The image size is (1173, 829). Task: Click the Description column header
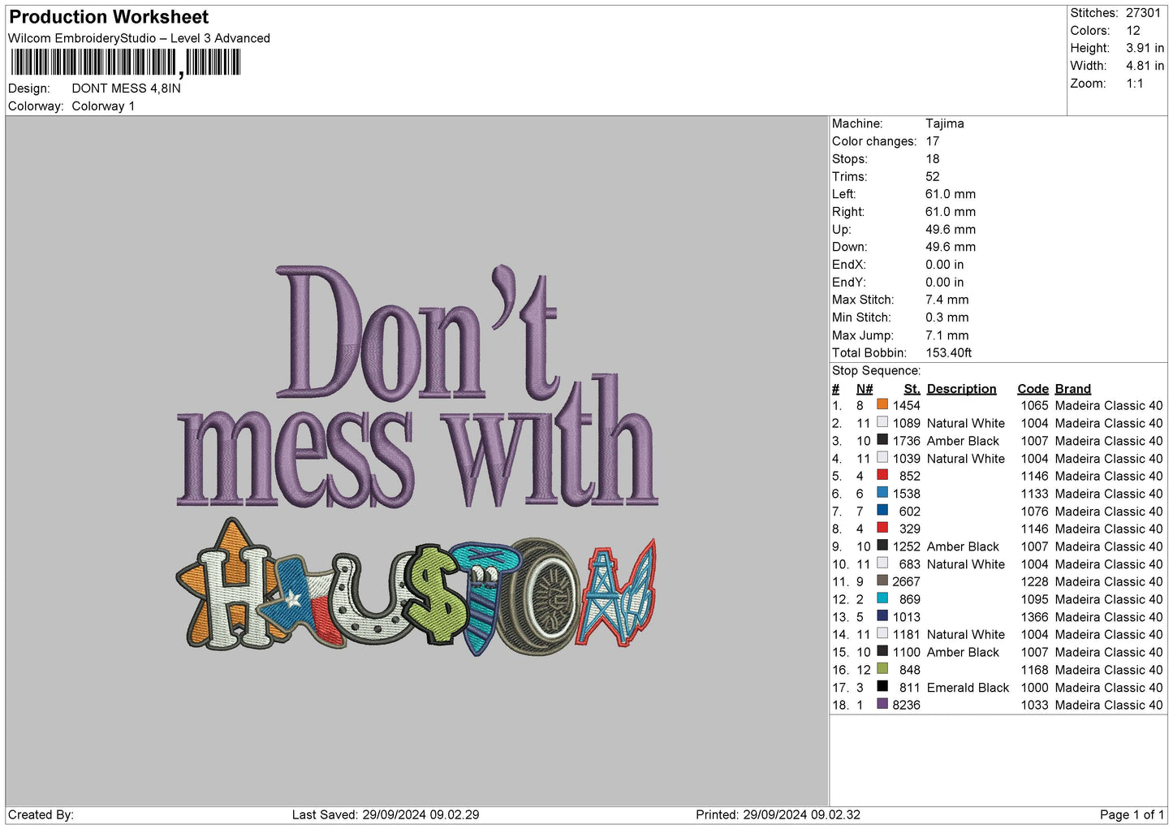(961, 389)
